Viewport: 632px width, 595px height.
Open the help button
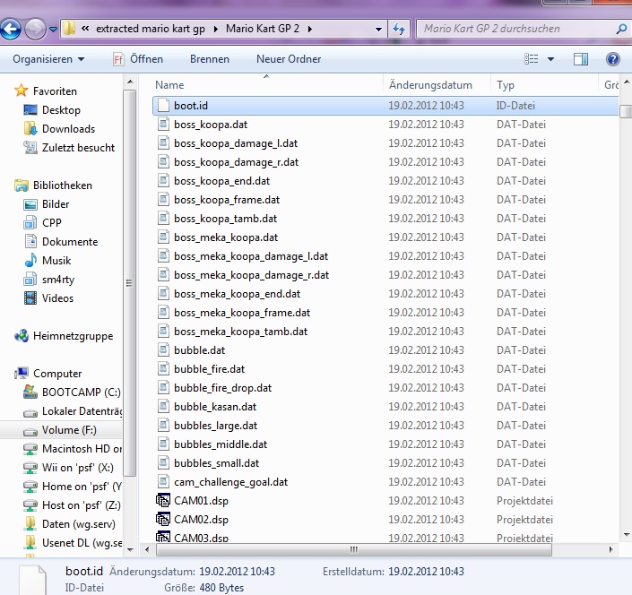(x=612, y=59)
